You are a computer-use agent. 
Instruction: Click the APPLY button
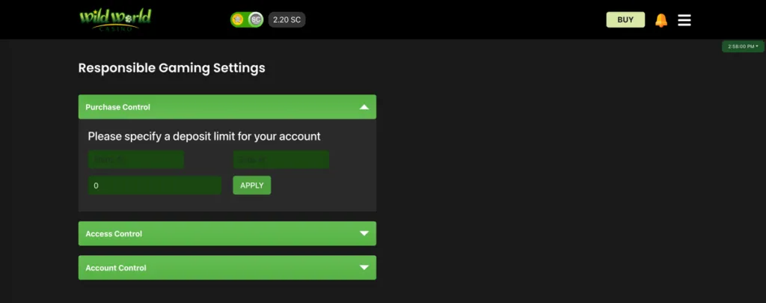point(251,186)
